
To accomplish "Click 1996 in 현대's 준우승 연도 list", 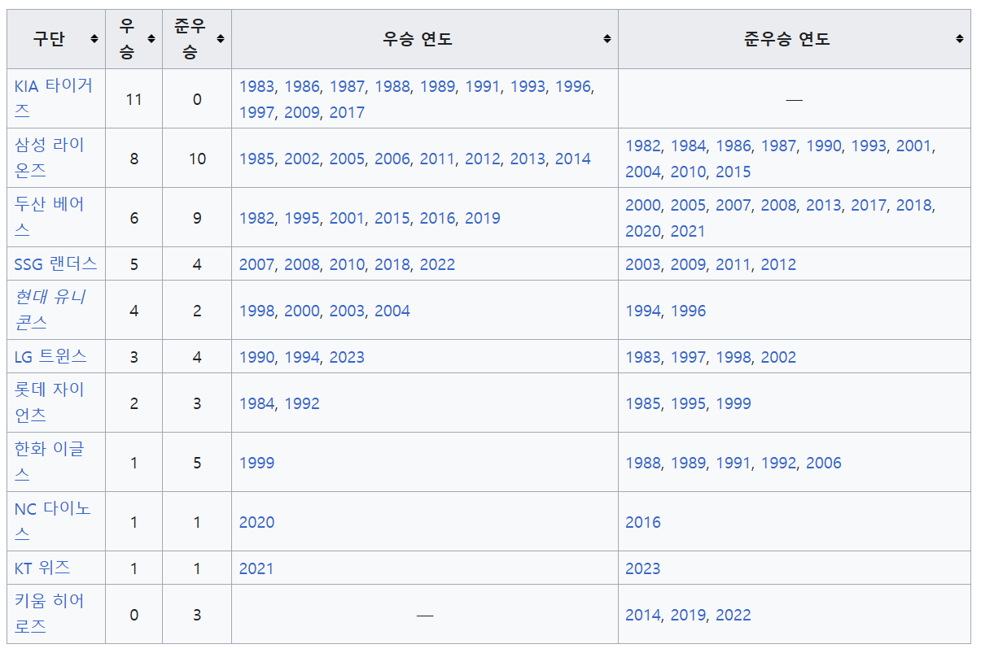I will point(689,311).
